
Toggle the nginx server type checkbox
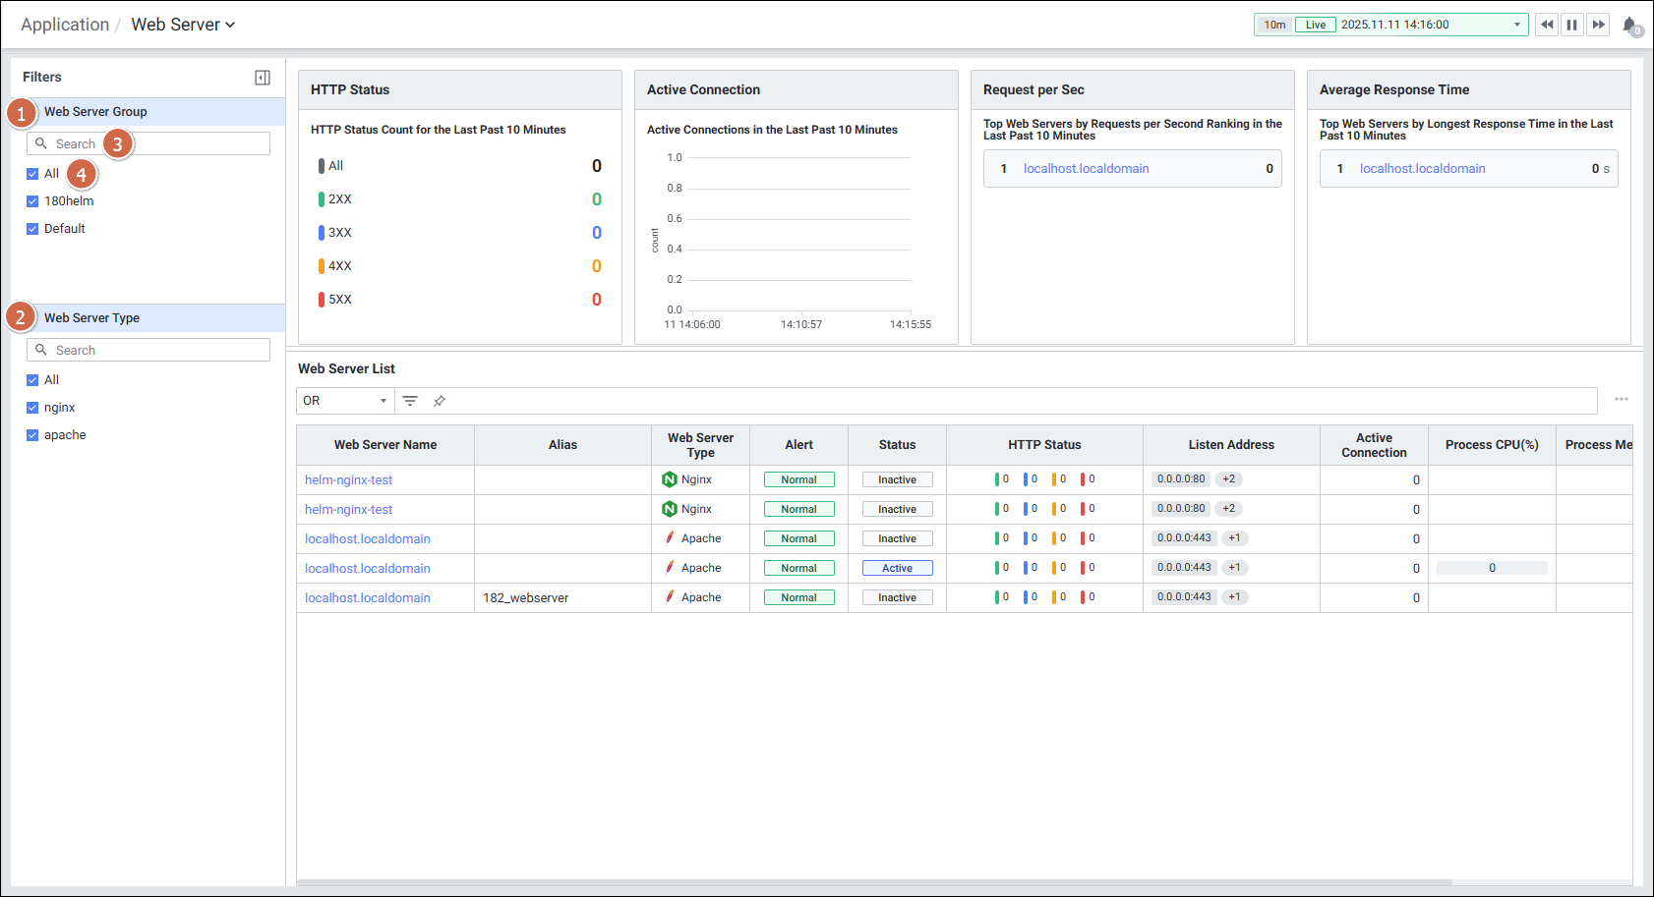click(32, 408)
